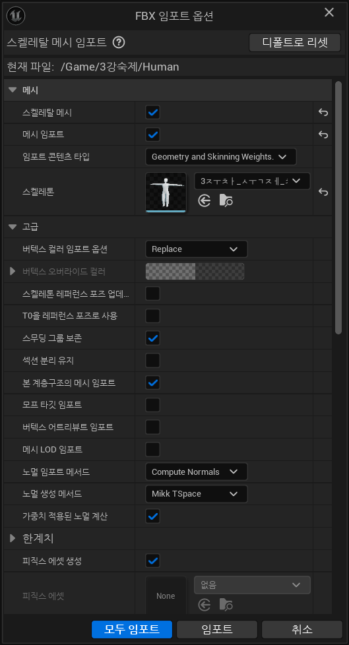Uncheck the 스켈레탈 메시 checkbox
Screen dimensions: 349x645
click(x=152, y=112)
